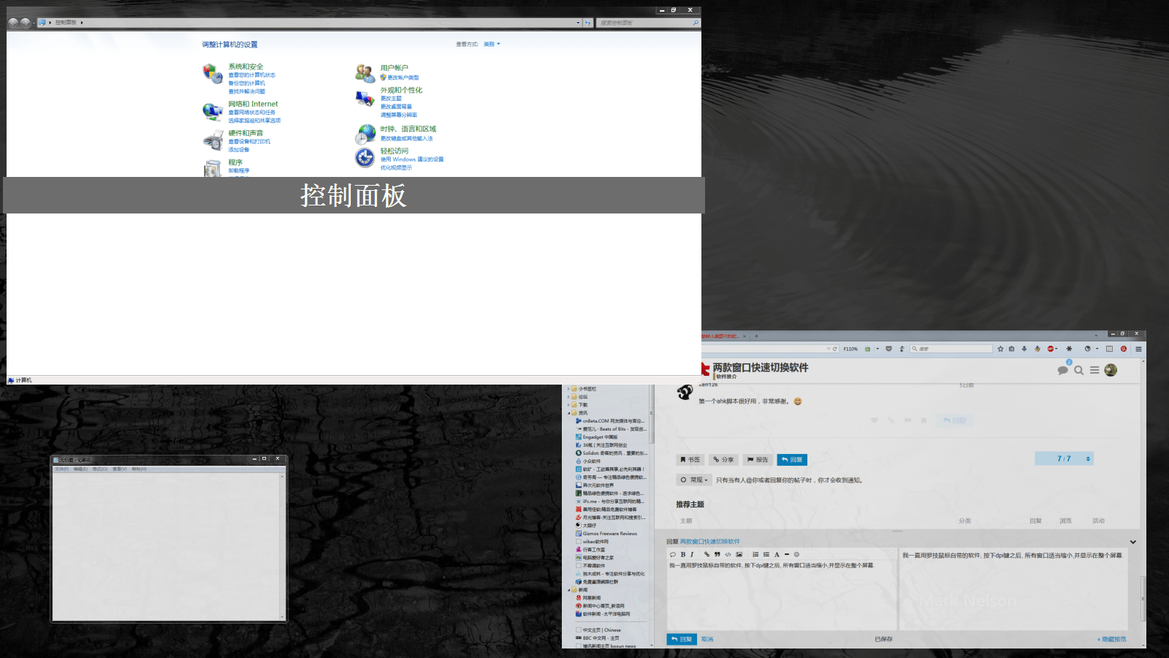Collapse the reply composer with the chevron
The image size is (1169, 658).
click(x=1133, y=542)
